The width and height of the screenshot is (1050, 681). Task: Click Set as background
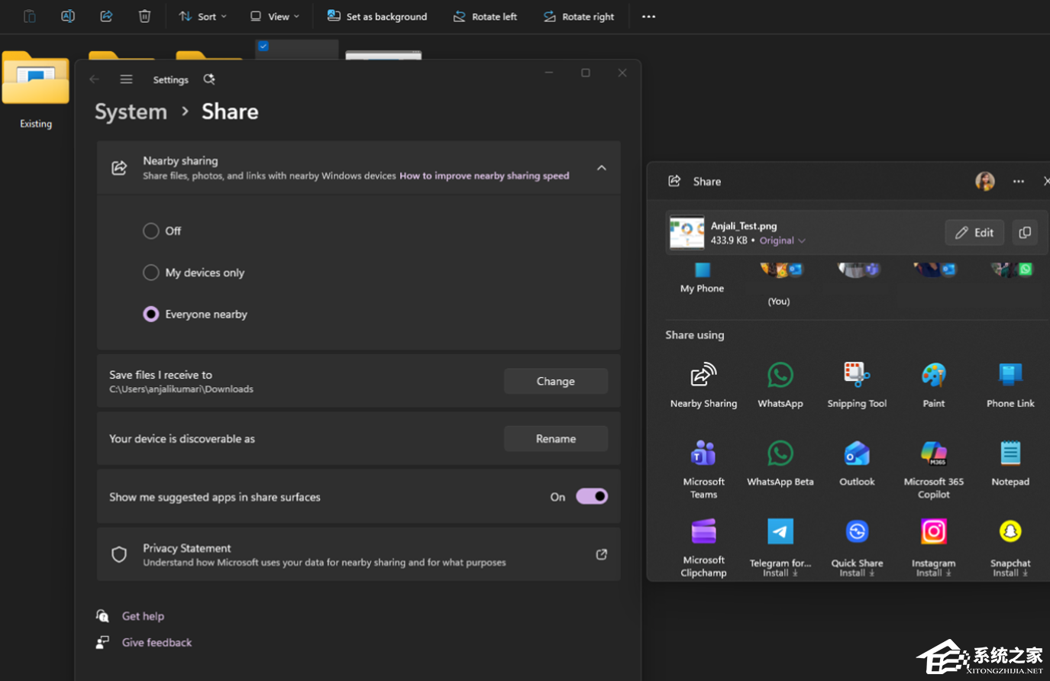point(377,16)
